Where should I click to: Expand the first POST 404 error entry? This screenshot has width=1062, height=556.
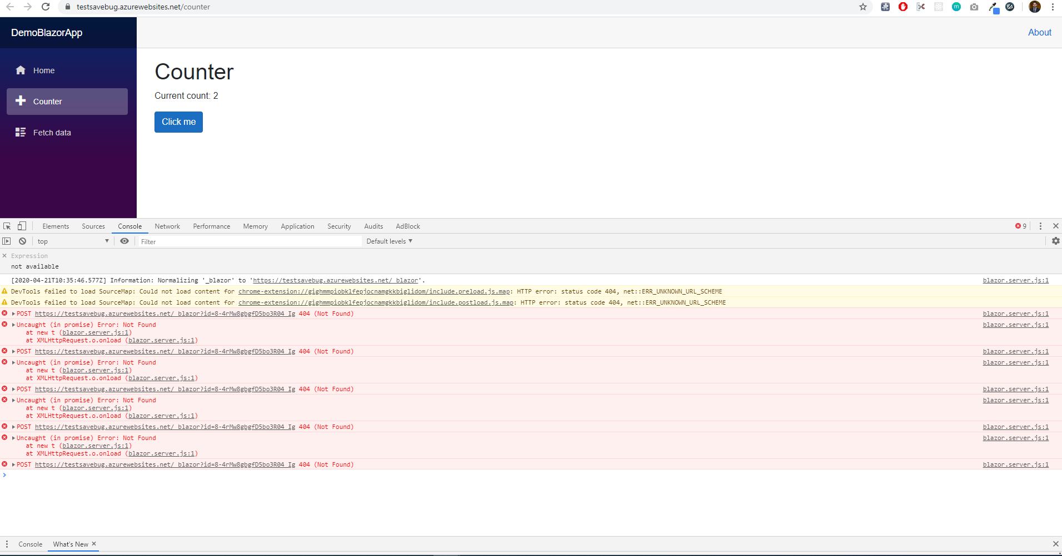13,314
